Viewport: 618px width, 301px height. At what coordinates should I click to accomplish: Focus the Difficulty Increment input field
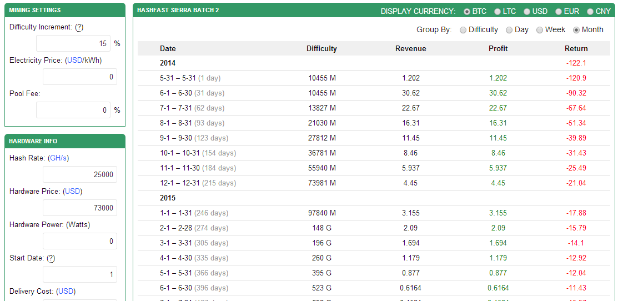[73, 43]
